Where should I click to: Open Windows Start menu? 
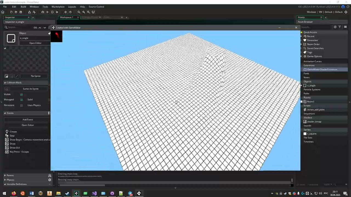[x=4, y=193]
